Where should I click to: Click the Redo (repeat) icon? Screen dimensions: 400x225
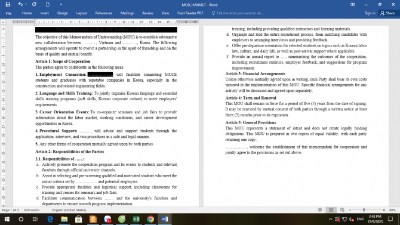tap(34, 4)
